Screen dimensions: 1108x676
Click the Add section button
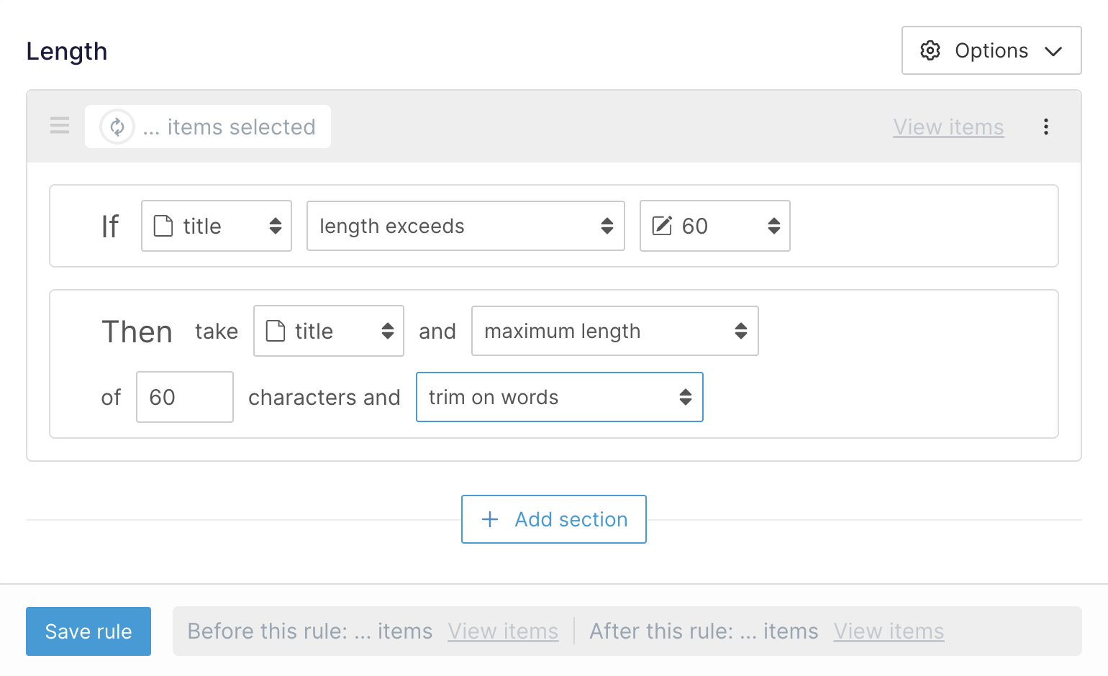click(x=554, y=519)
